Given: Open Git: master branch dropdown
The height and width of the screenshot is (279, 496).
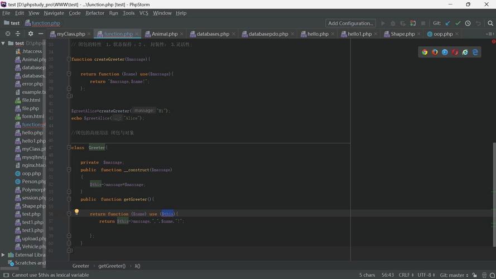Looking at the screenshot, I should (454, 275).
